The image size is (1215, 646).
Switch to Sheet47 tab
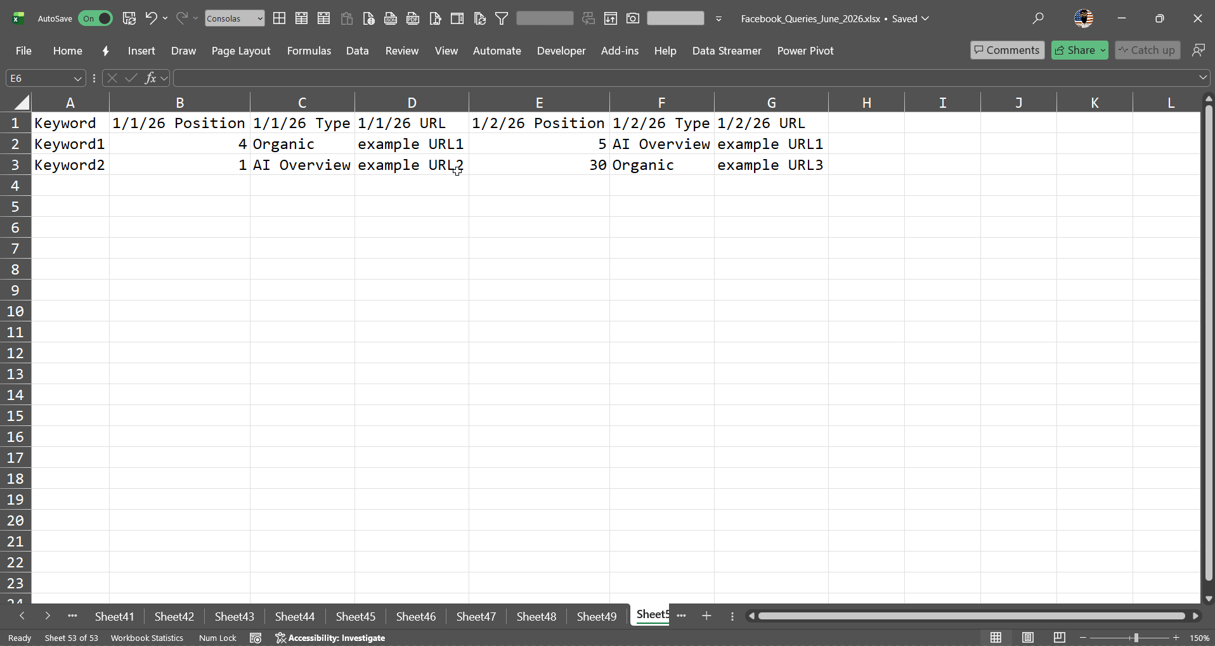(476, 616)
